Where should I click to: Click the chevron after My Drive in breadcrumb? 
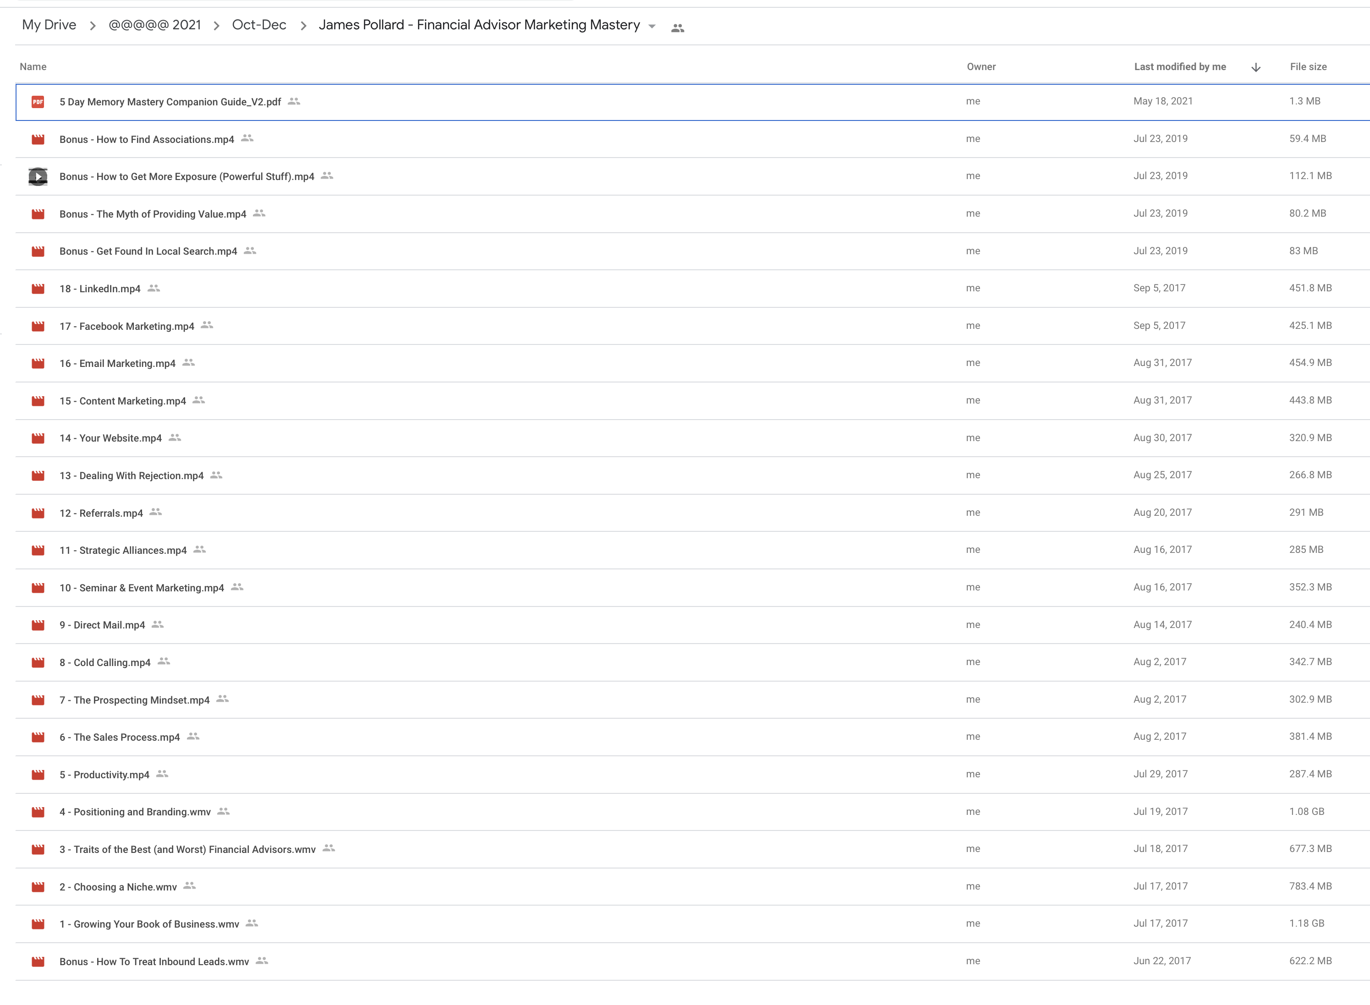click(93, 26)
